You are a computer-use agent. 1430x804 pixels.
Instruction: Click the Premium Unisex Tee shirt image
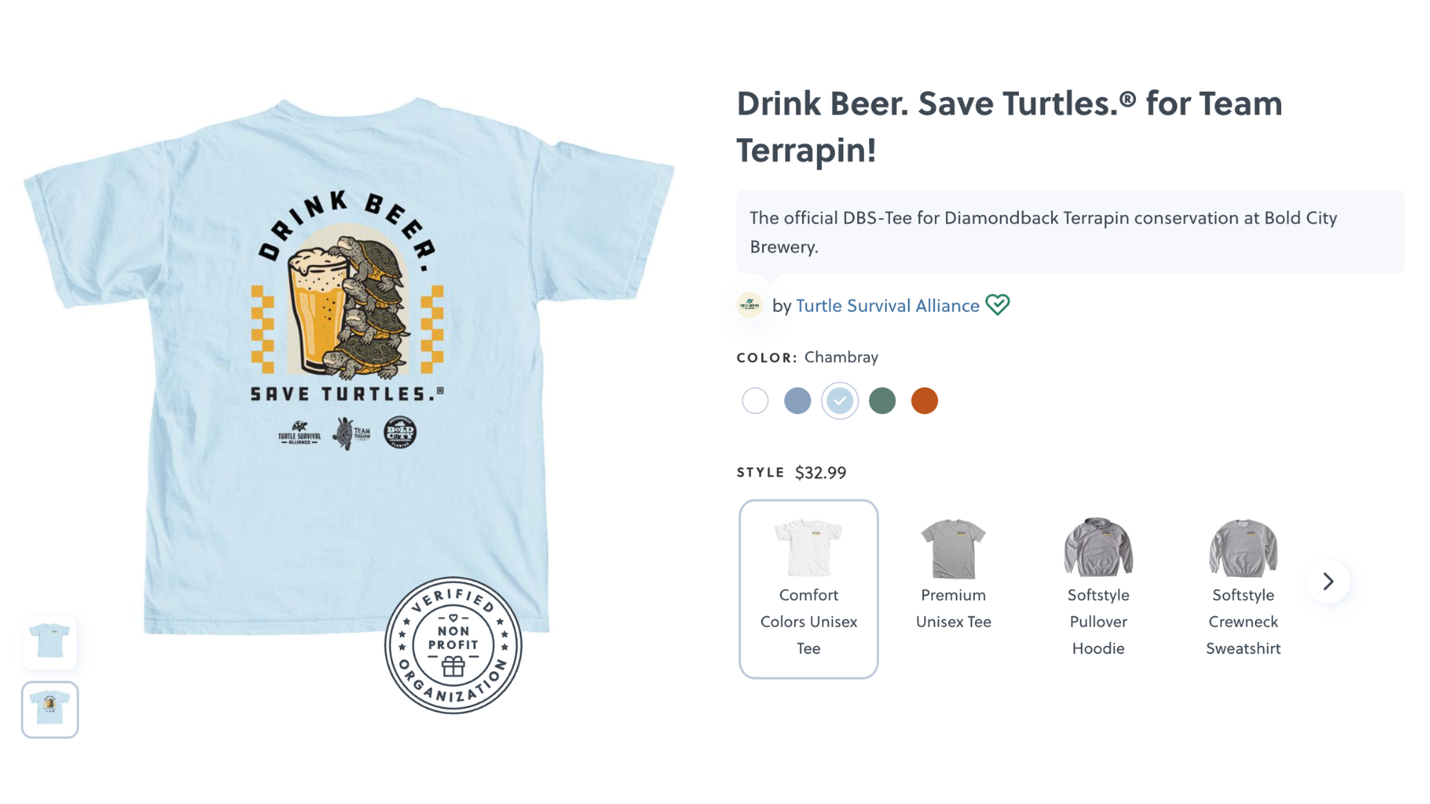pyautogui.click(x=953, y=548)
